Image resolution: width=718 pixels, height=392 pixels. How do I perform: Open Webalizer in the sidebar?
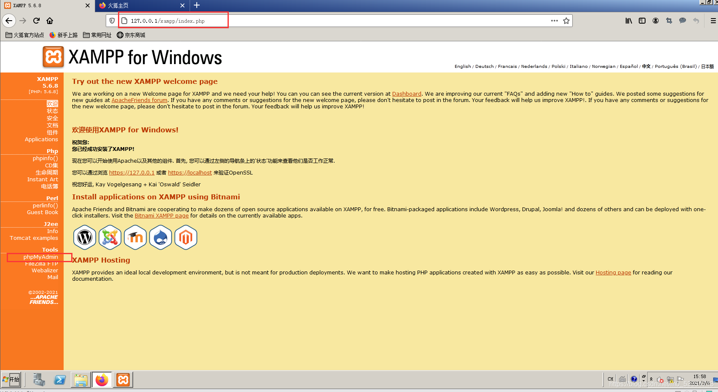45,271
